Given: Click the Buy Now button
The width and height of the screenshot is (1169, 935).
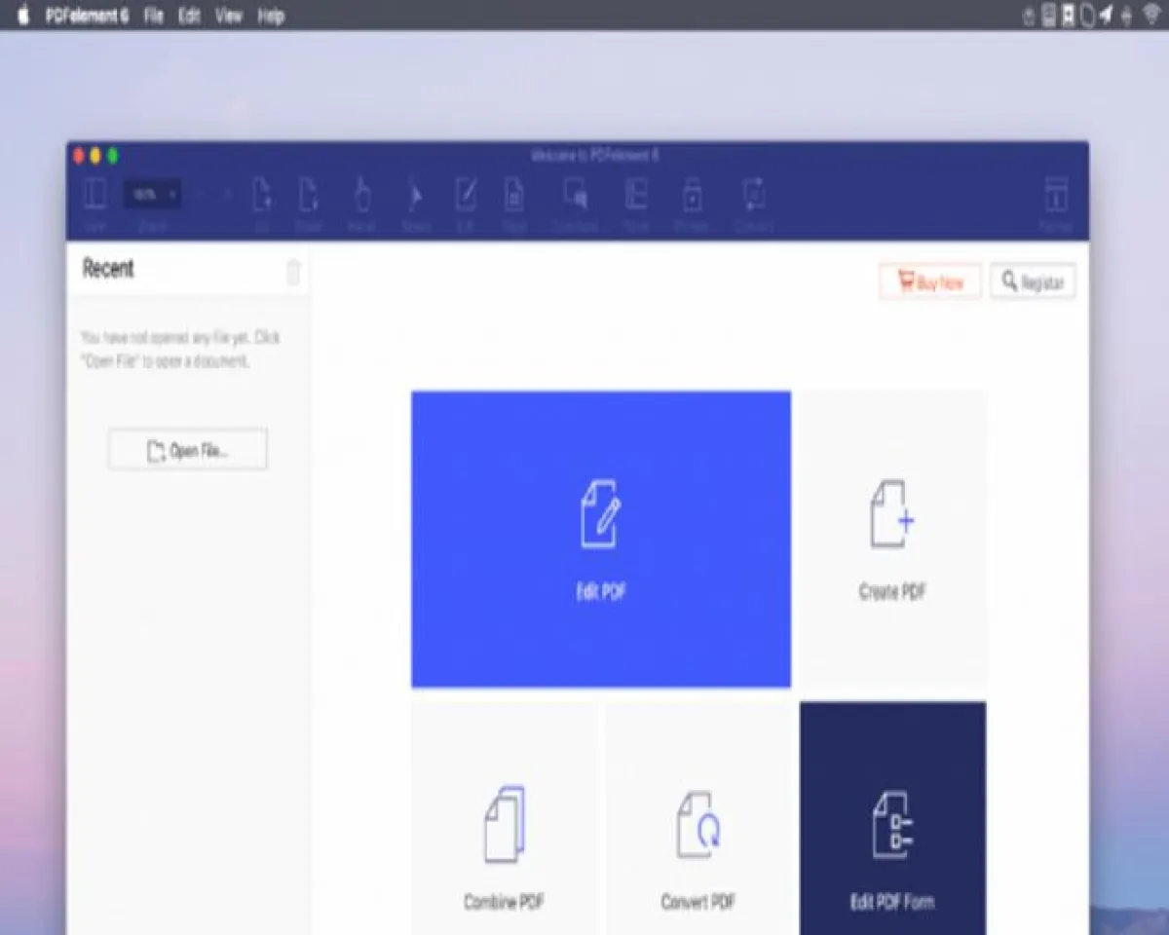Looking at the screenshot, I should (930, 281).
